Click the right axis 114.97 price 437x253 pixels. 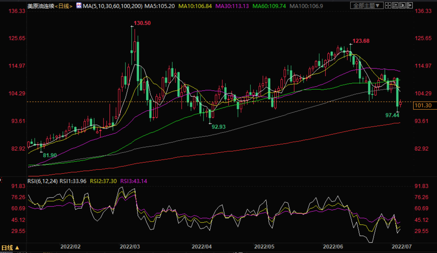tap(423, 66)
